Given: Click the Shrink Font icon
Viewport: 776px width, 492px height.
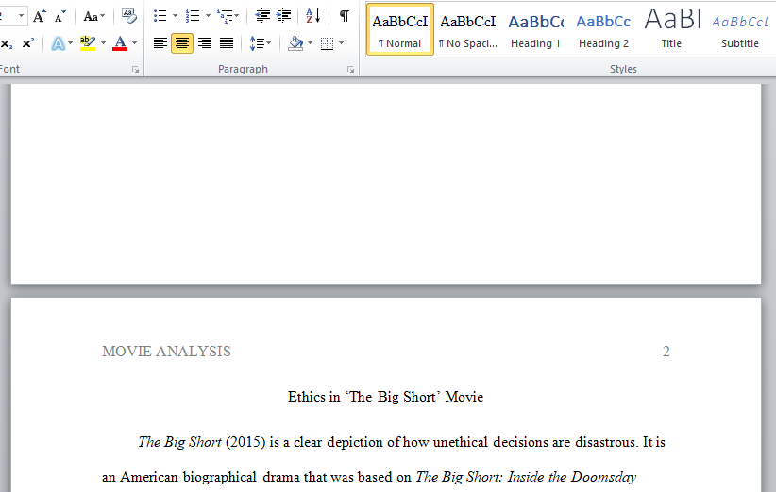Looking at the screenshot, I should coord(59,16).
